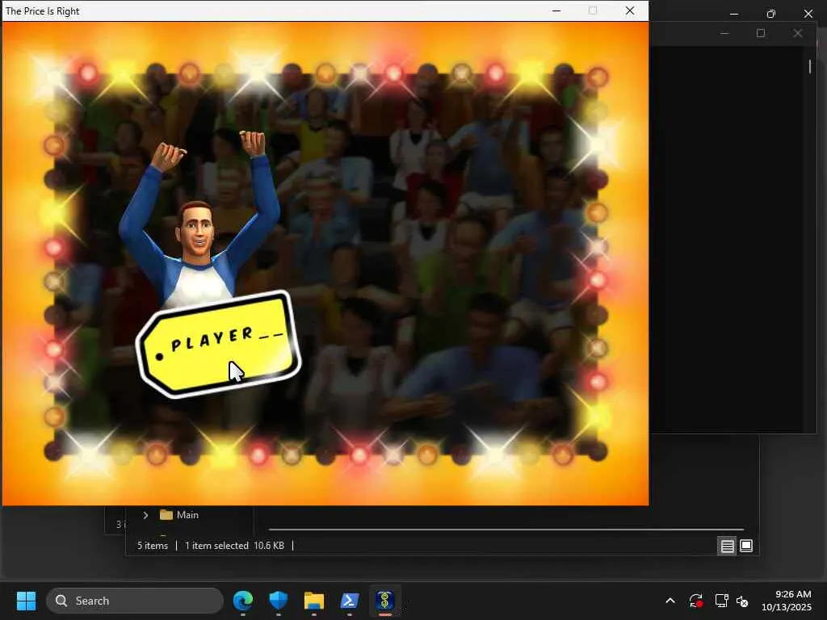Open Microsoft Edge from the taskbar
This screenshot has height=620, width=827.
242,601
